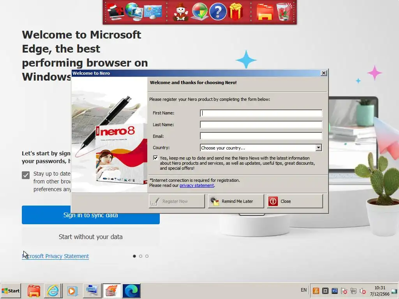
Task: Switch to the Nero taskbar button
Action: [x=111, y=290]
